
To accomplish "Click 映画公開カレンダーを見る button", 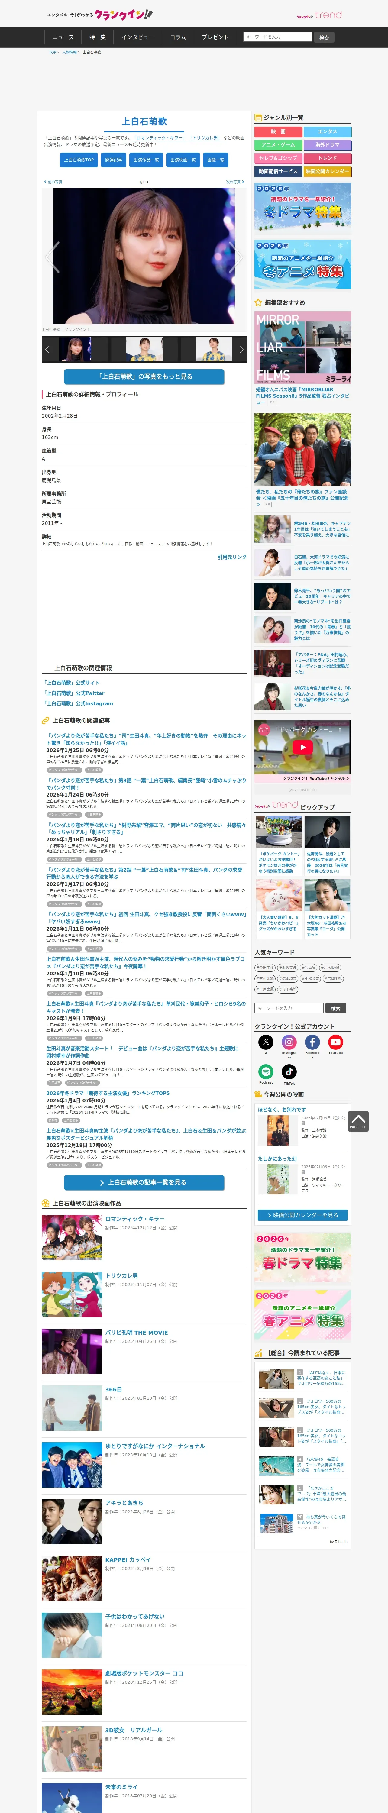I will [302, 1215].
